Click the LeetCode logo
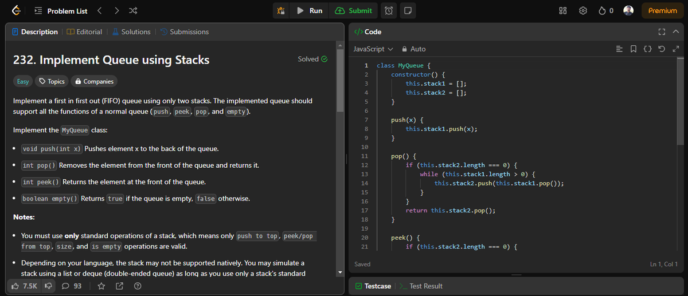Viewport: 688px width, 296px height. [17, 11]
